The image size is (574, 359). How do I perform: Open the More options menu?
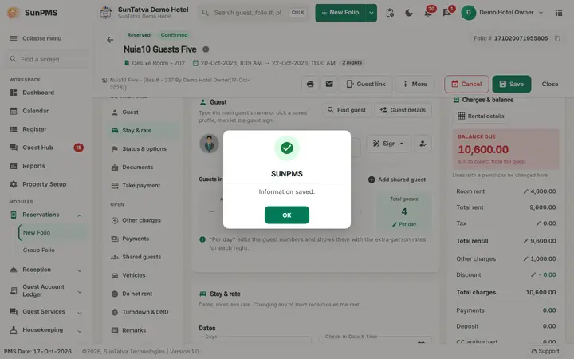(415, 84)
